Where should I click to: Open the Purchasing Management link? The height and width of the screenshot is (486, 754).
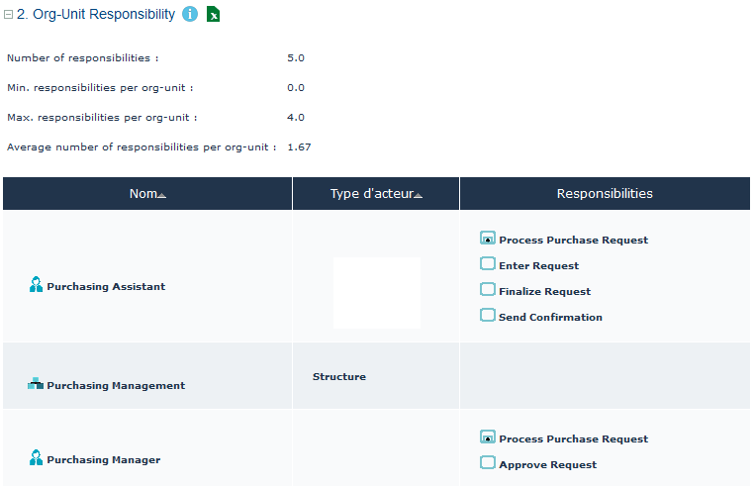point(116,386)
